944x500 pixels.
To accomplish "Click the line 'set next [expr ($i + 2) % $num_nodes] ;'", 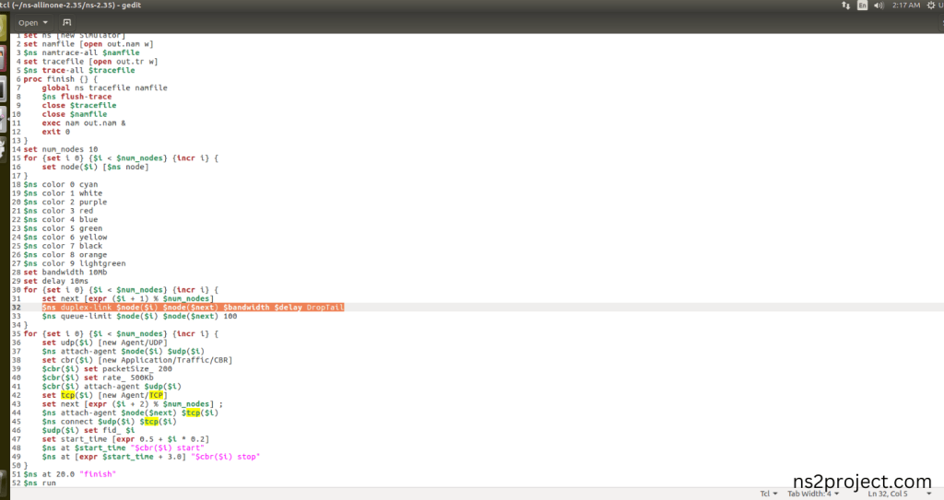I will pos(133,404).
